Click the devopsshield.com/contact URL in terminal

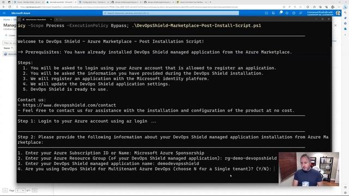click(x=69, y=105)
